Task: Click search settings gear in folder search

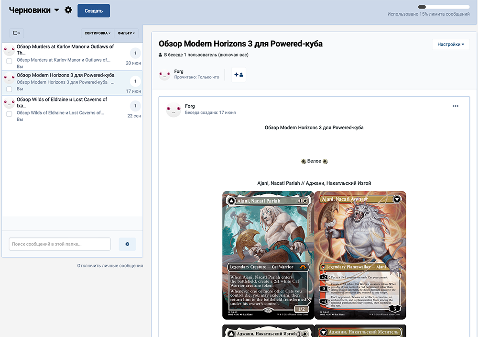Action: point(127,244)
